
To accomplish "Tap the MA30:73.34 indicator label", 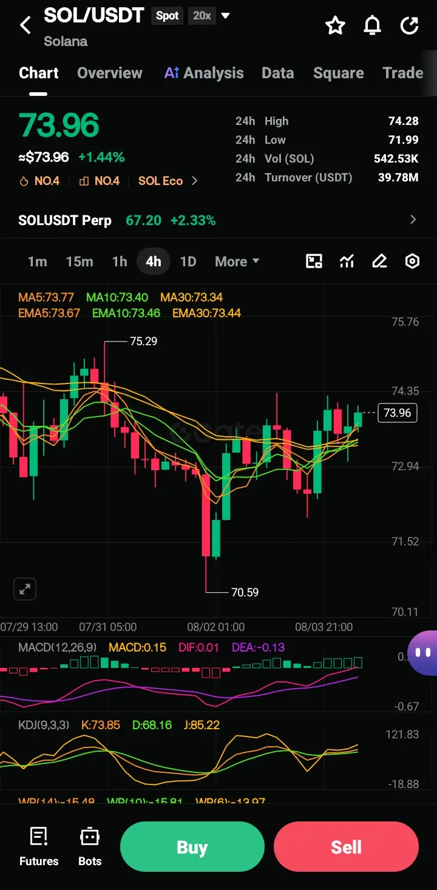I will (x=192, y=297).
